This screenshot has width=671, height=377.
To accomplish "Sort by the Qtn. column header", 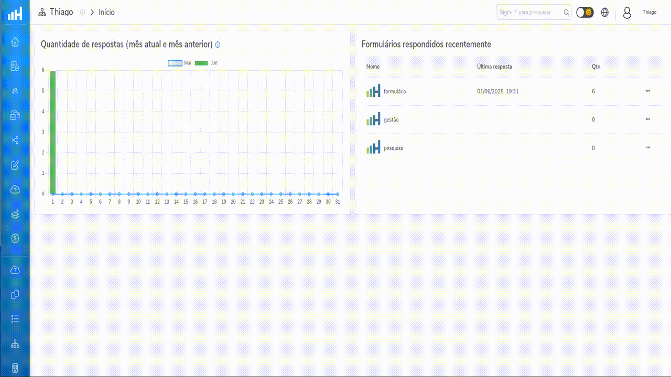I will tap(597, 66).
